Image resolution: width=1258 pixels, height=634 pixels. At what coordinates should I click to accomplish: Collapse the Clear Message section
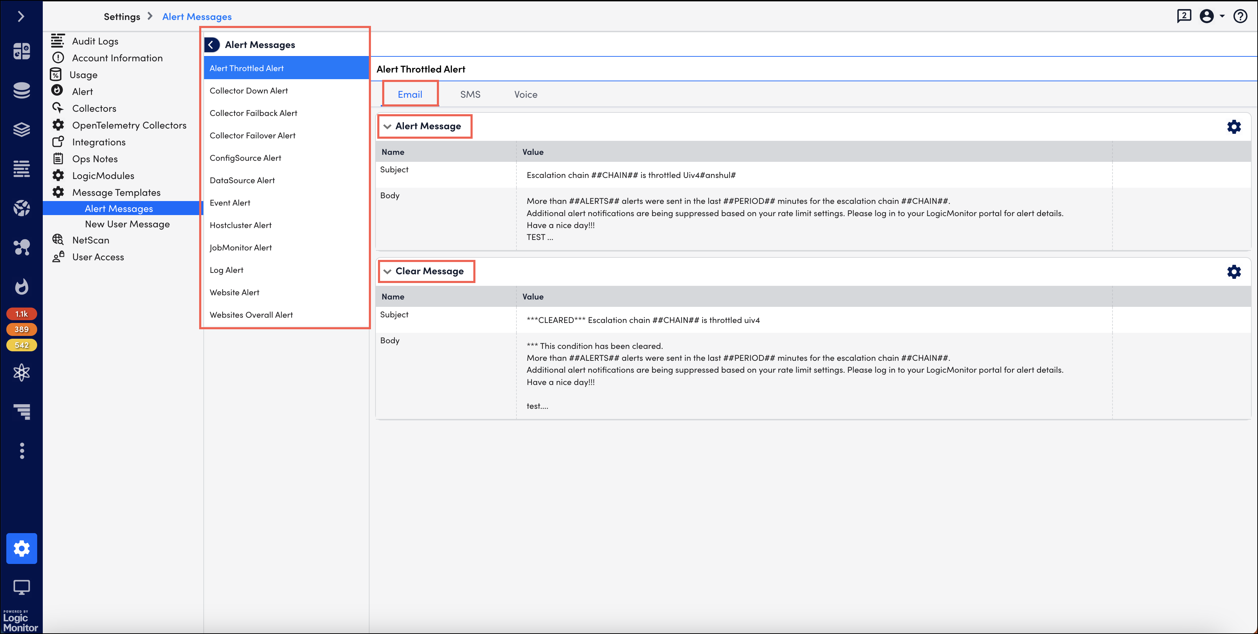point(387,271)
